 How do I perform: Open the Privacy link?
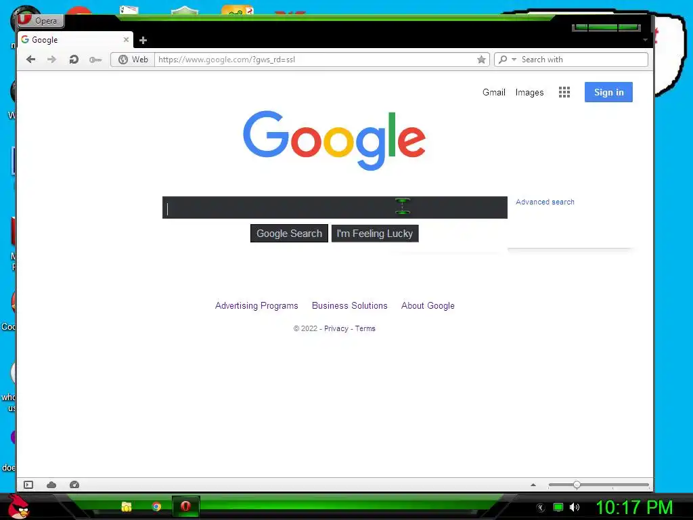tap(336, 328)
